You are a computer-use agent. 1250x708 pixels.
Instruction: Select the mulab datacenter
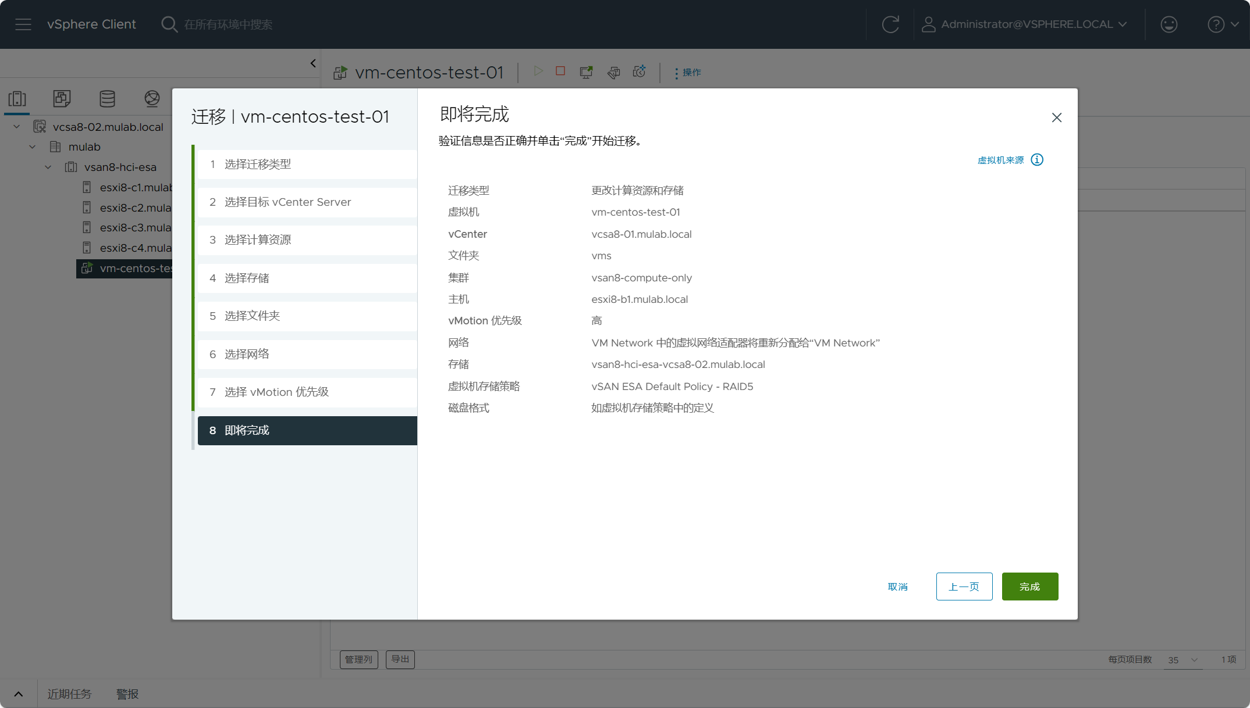(x=84, y=147)
